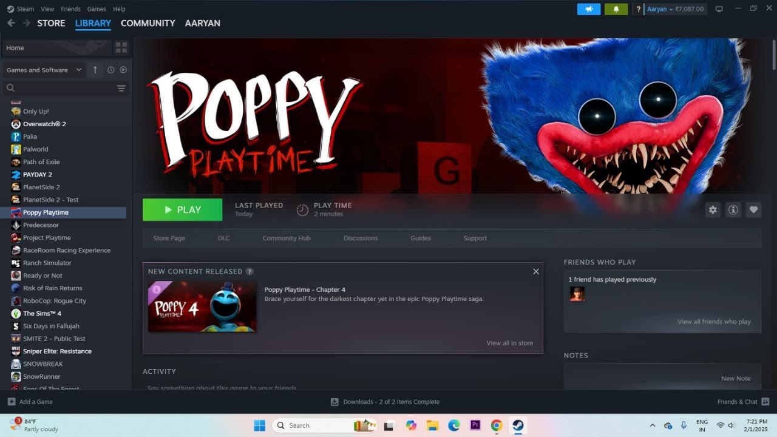
Task: Open the advanced filter options icon
Action: tap(121, 88)
